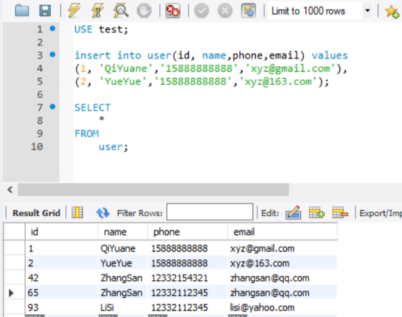Refresh the result grid data

pos(103,213)
